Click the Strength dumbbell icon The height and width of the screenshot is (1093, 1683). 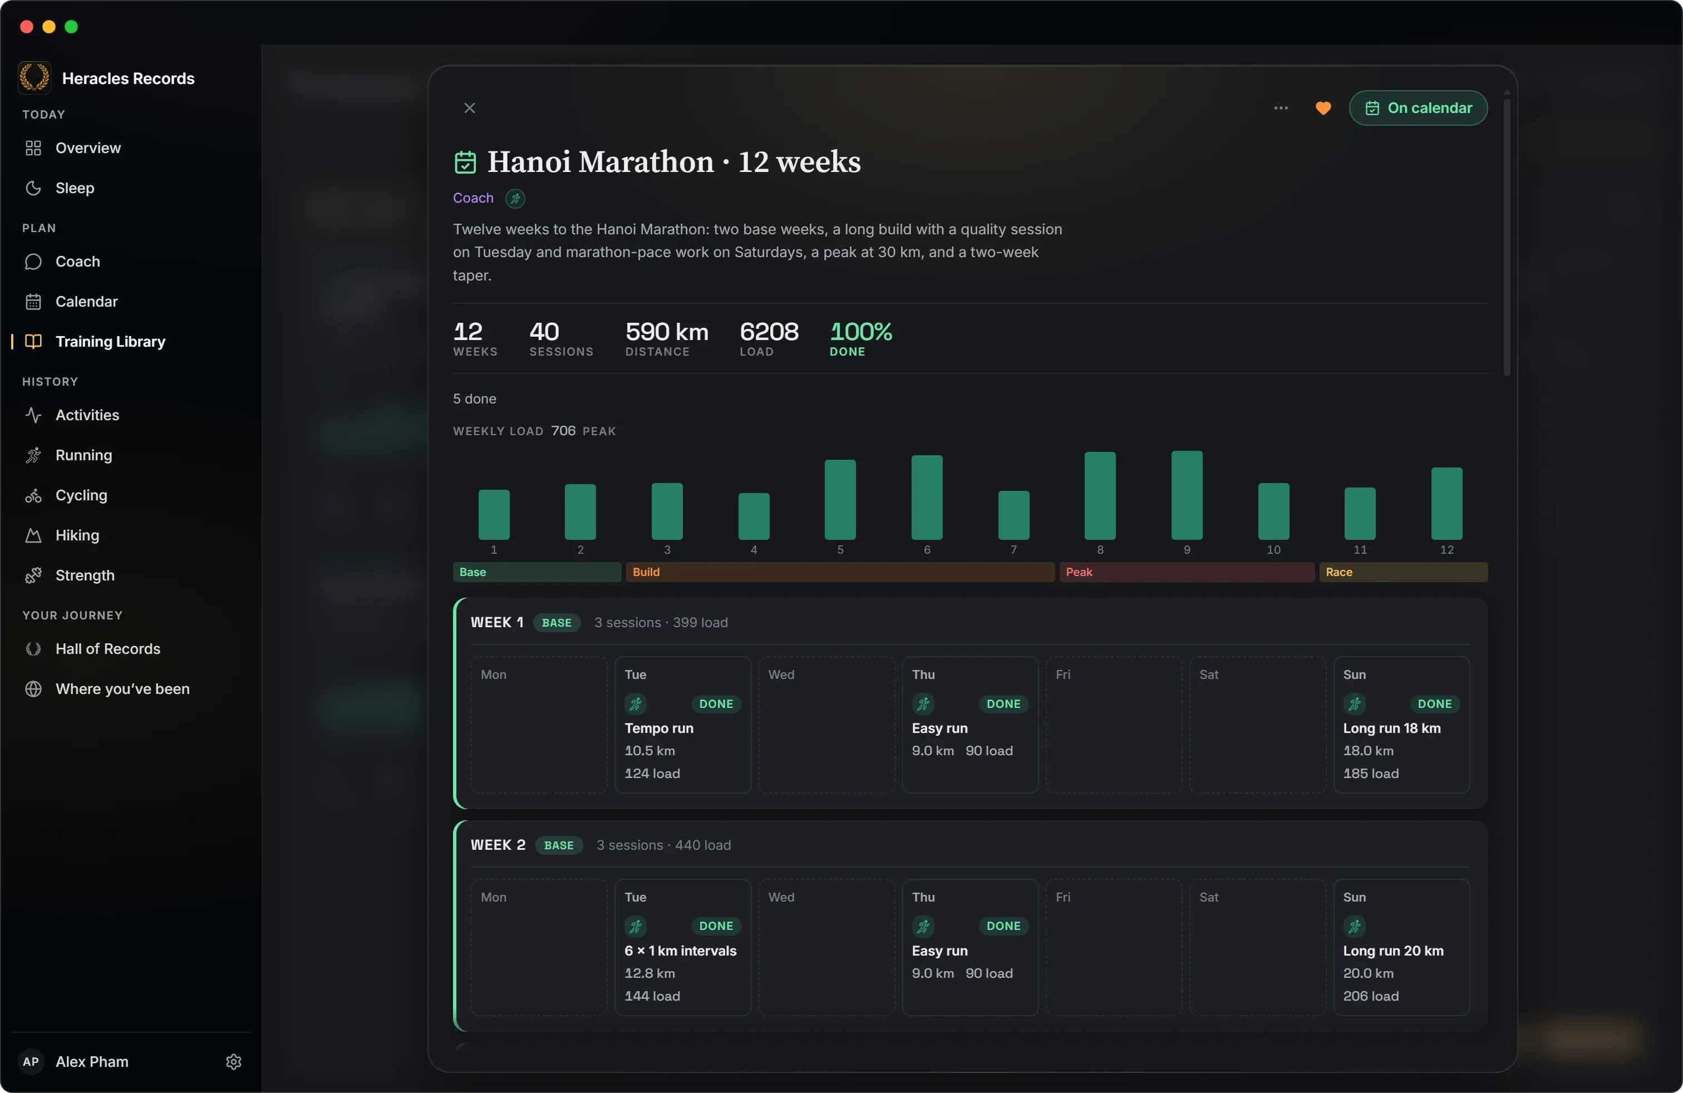(33, 575)
